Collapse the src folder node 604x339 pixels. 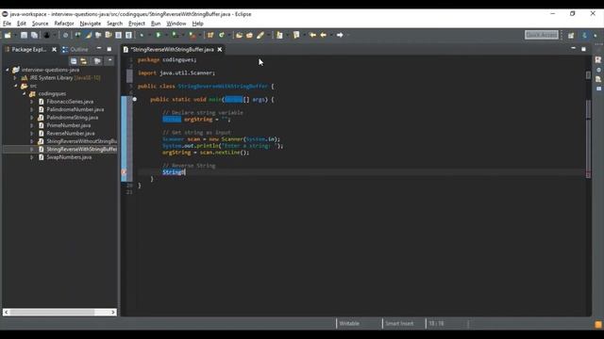pos(15,86)
